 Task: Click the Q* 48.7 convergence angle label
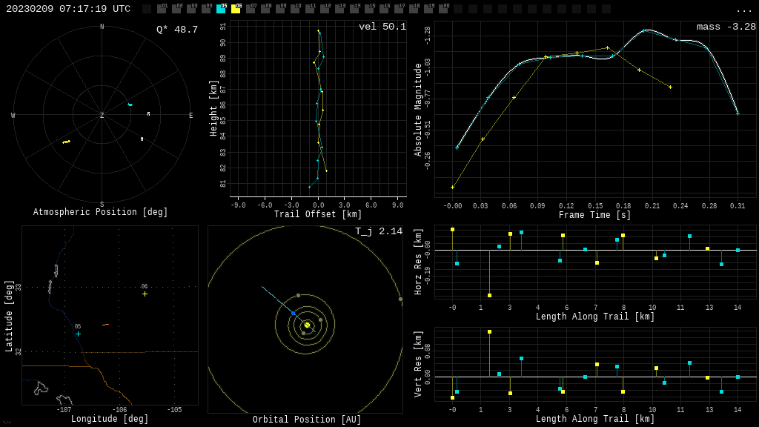(x=176, y=30)
